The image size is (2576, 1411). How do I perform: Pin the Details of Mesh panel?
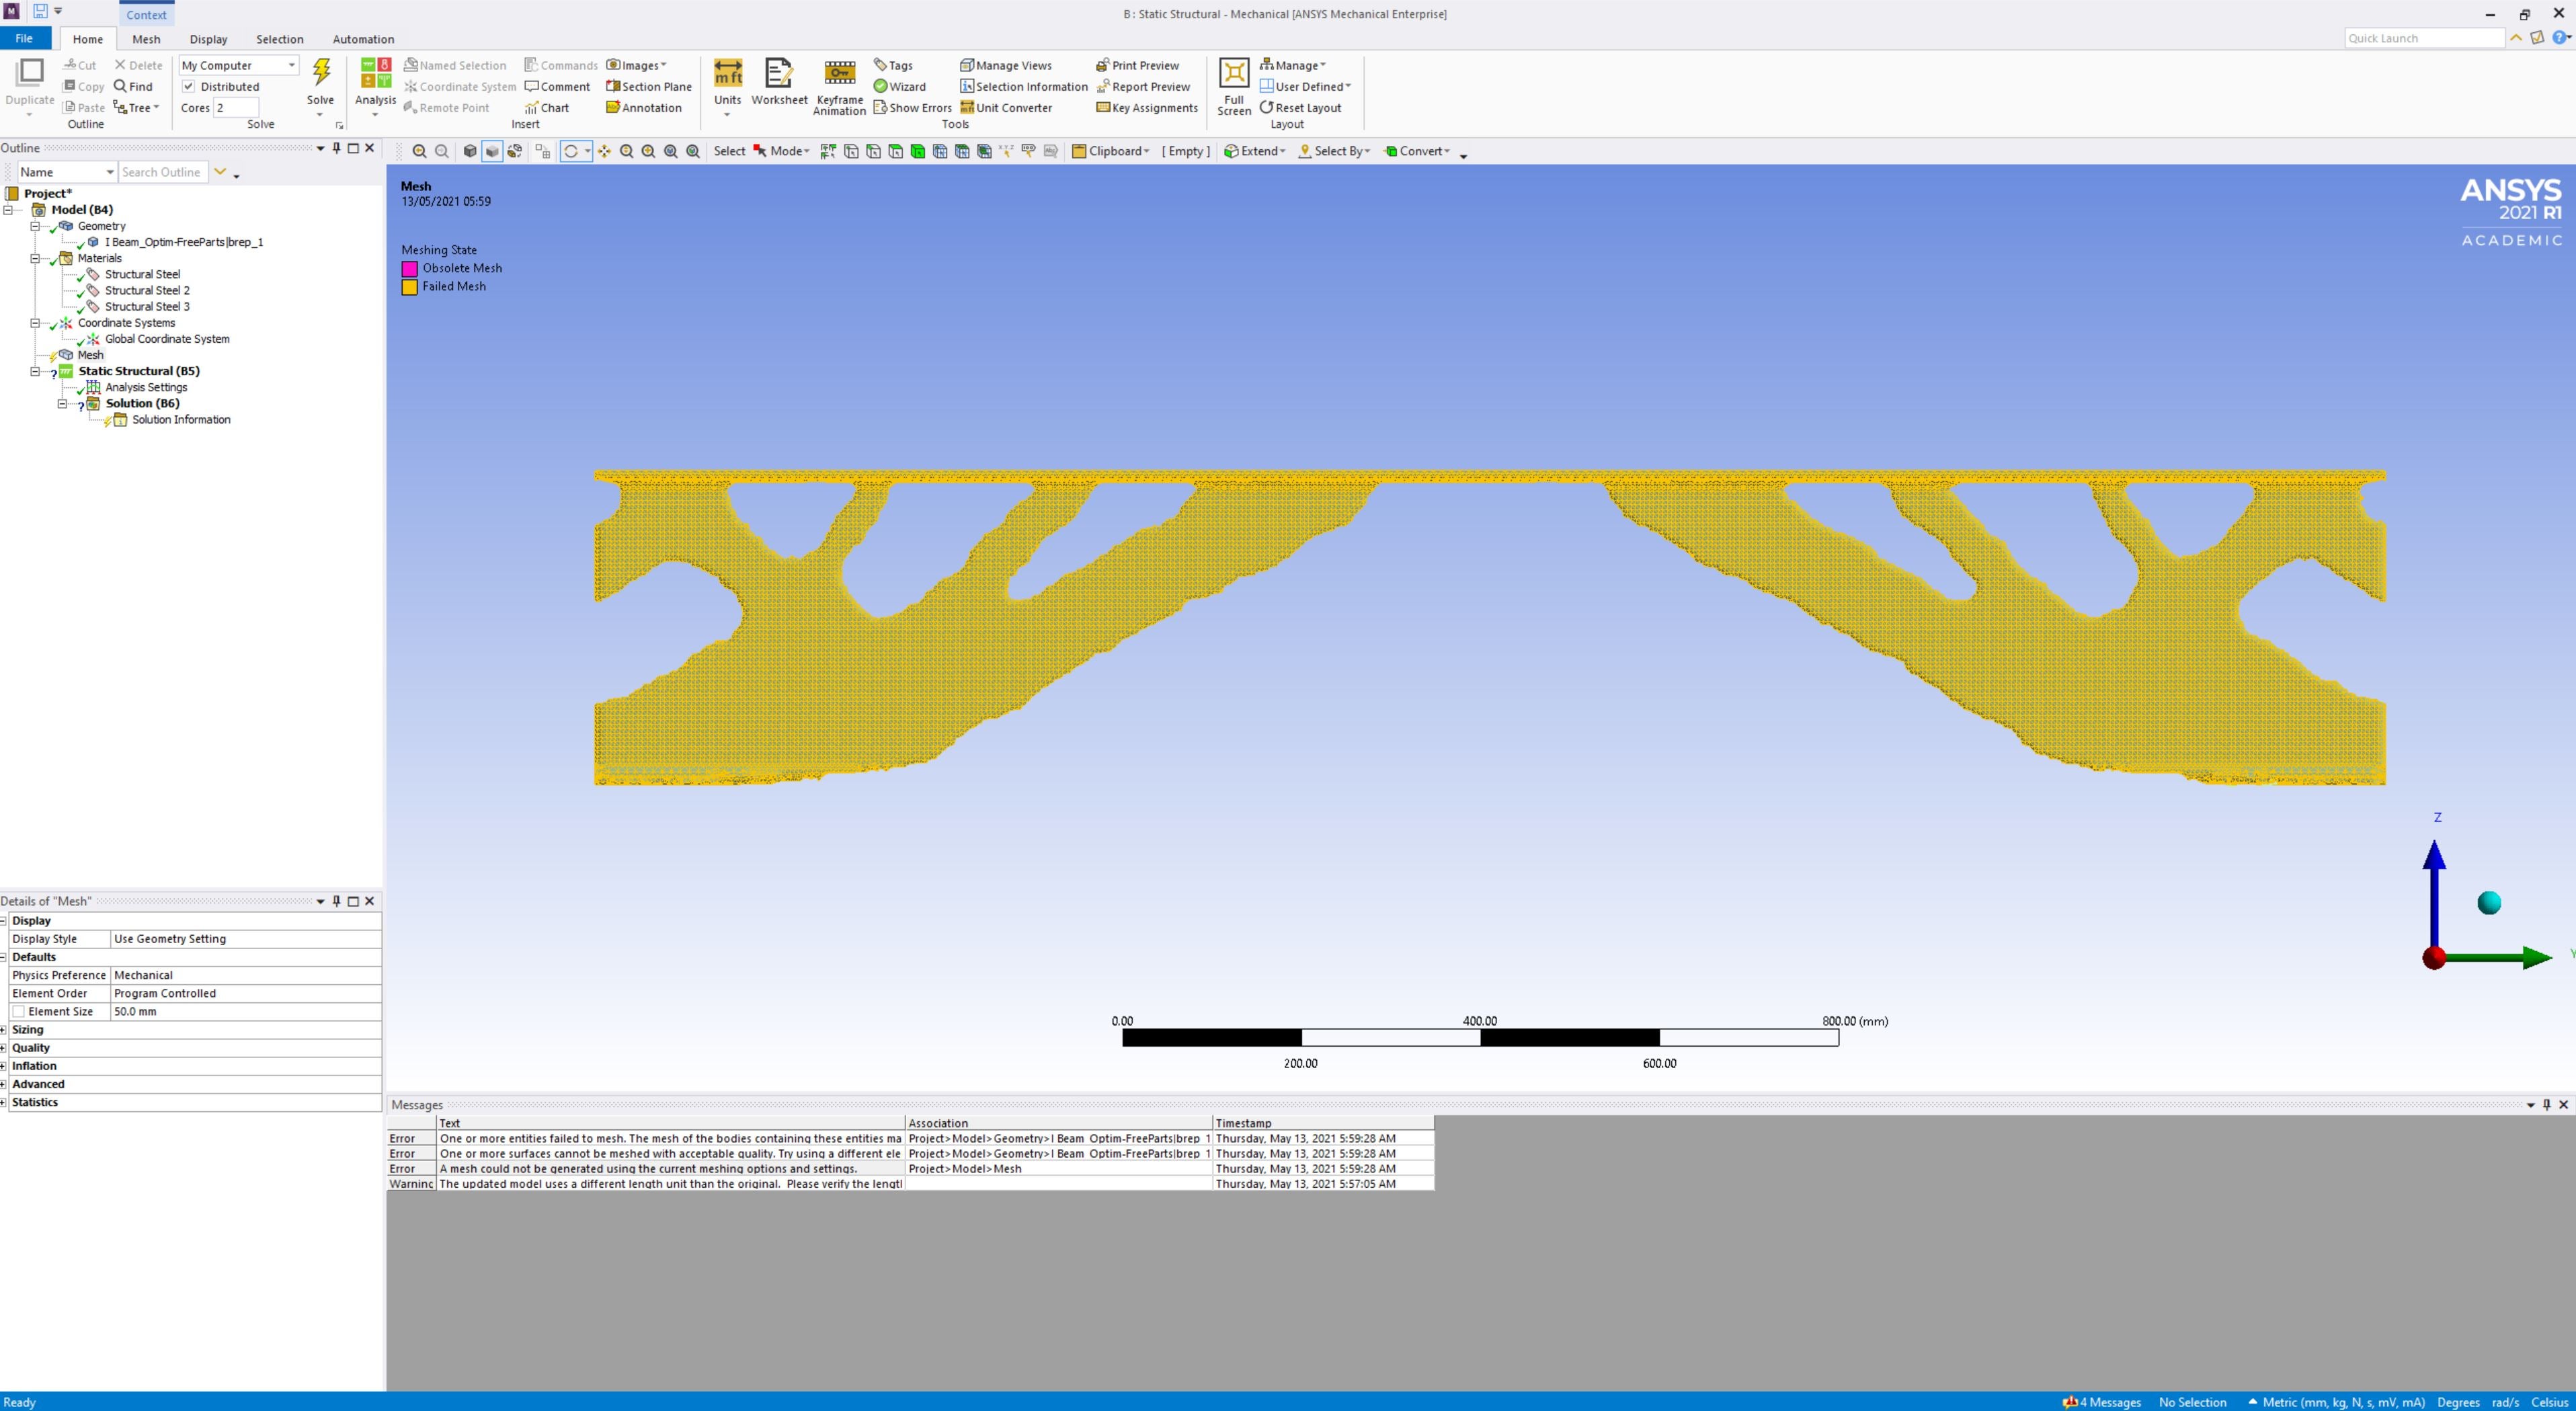click(x=337, y=901)
